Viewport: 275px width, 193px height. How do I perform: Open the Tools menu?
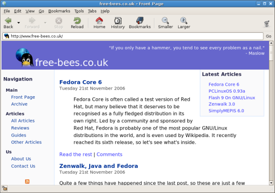(x=79, y=11)
